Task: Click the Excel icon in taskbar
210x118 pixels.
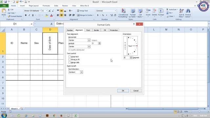Action: point(75,116)
